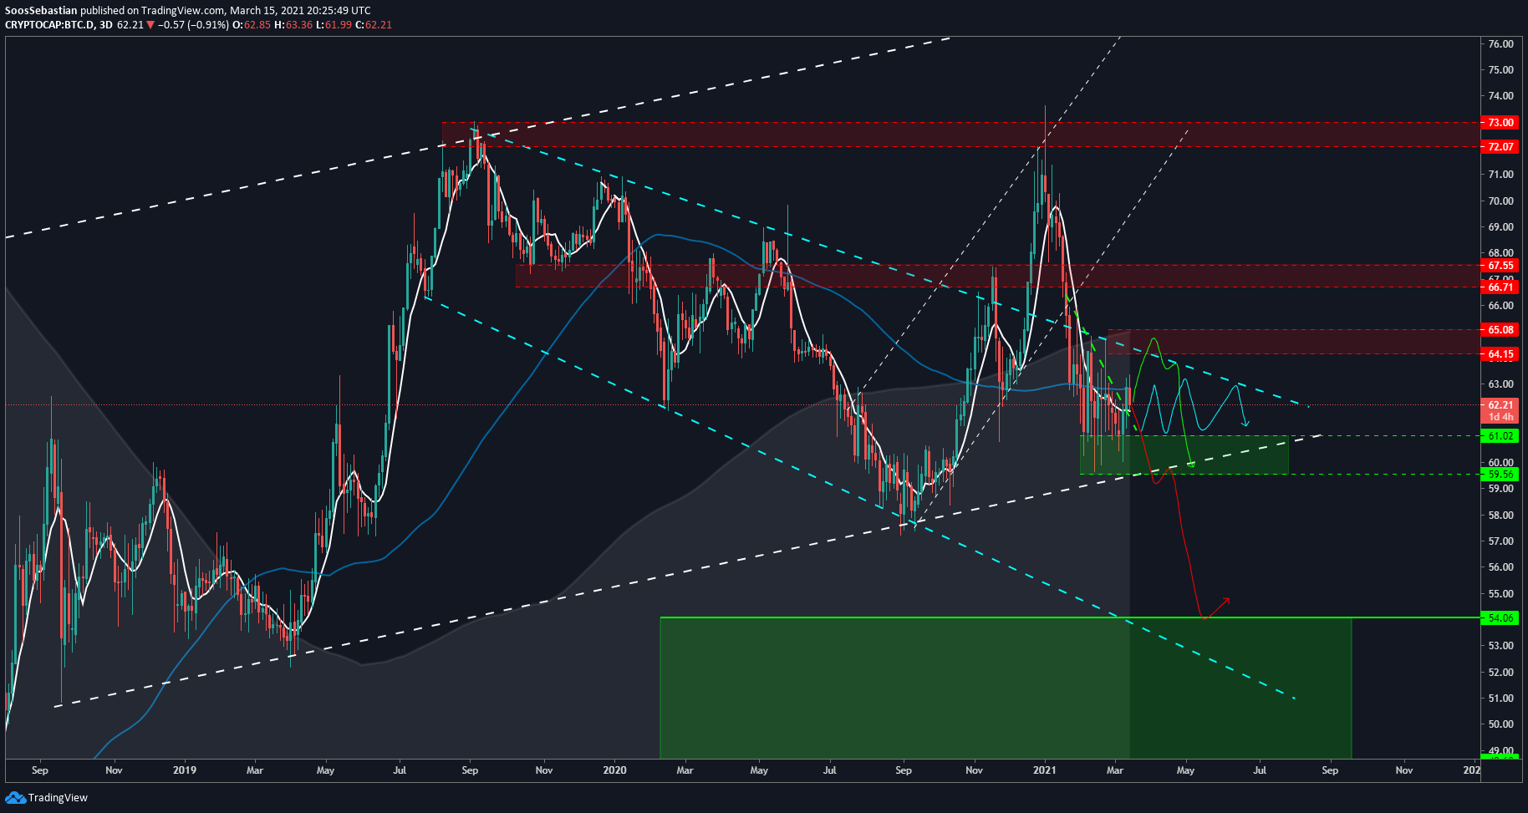This screenshot has height=813, width=1528.
Task: Click the L:61.99 low value
Action: [334, 25]
